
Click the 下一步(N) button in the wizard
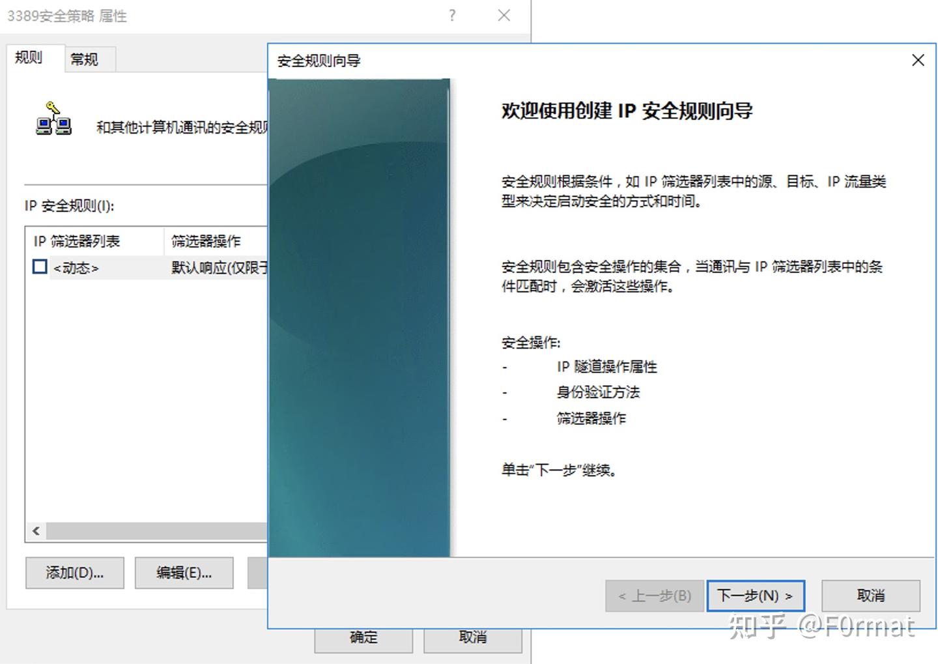[x=755, y=595]
